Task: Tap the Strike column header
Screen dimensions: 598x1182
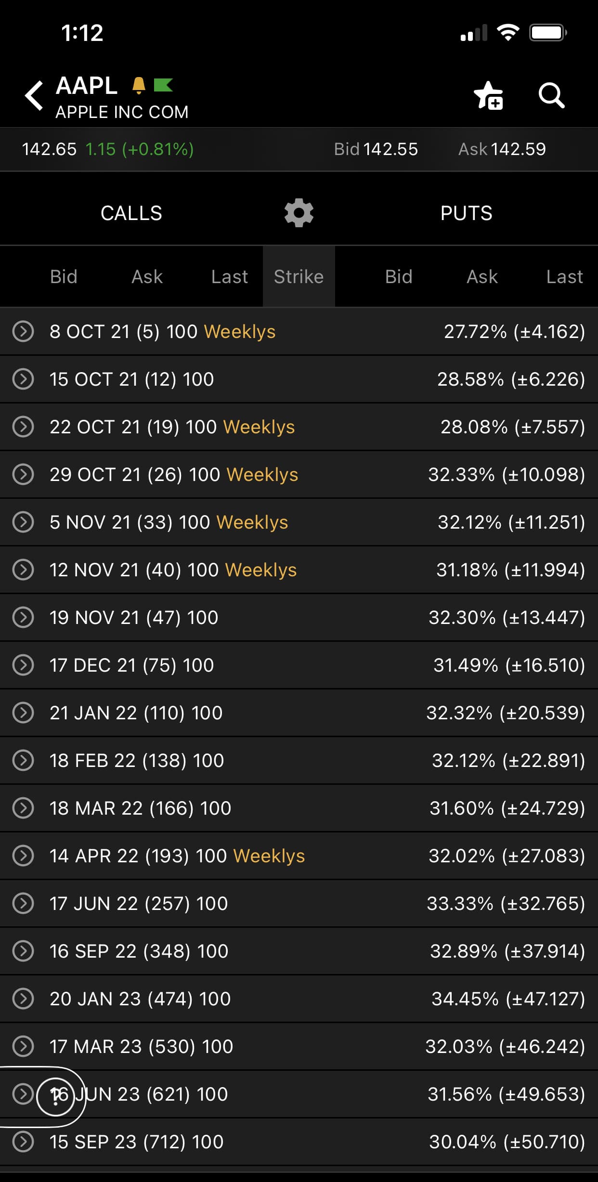Action: pos(299,277)
